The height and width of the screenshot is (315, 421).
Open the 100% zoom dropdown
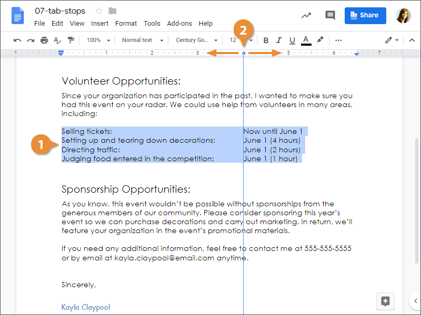[98, 40]
